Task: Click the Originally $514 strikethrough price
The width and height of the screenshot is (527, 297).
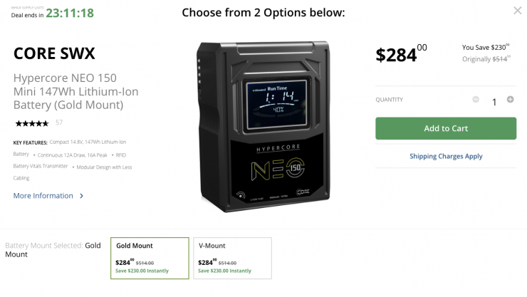Action: (486, 59)
